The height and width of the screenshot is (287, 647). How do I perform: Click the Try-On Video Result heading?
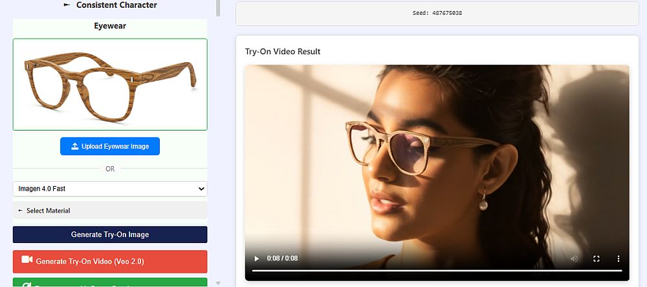[x=283, y=52]
